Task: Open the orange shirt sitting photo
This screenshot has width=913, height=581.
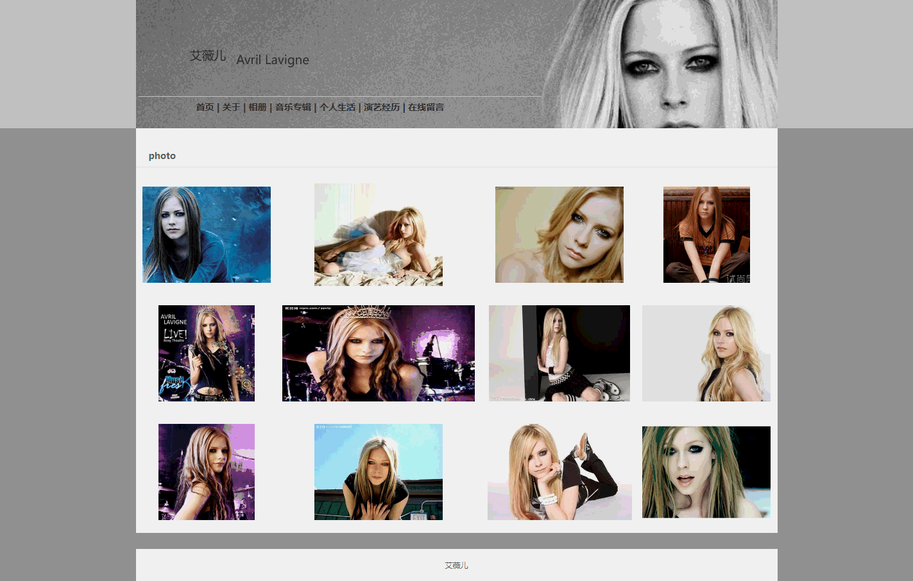Action: point(706,235)
